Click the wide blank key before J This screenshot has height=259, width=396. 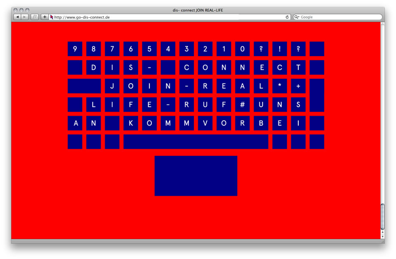(x=84, y=86)
